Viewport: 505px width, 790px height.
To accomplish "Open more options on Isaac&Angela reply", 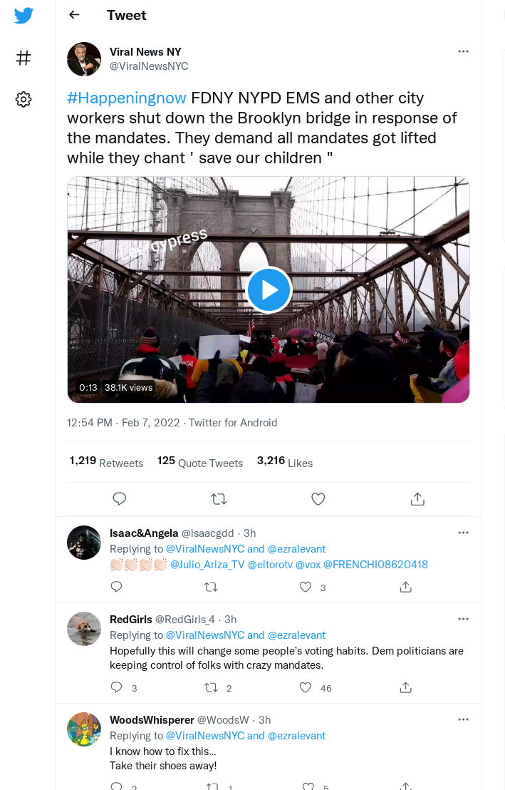I will pyautogui.click(x=463, y=533).
